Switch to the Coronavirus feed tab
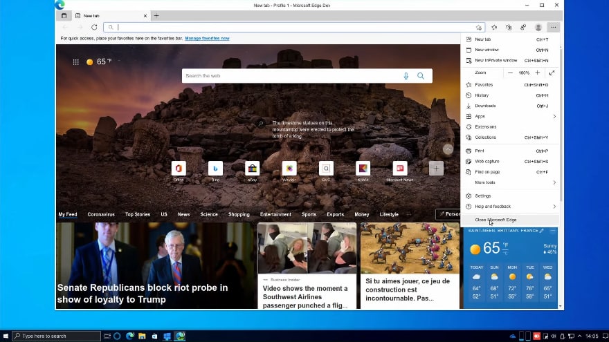This screenshot has width=609, height=342. pyautogui.click(x=101, y=214)
